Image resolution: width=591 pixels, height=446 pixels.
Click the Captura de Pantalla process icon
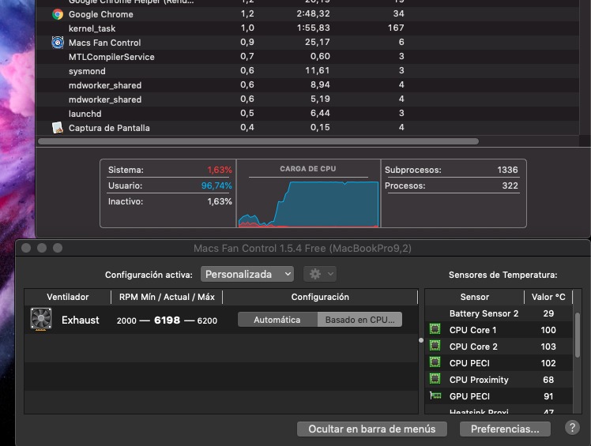pos(58,128)
